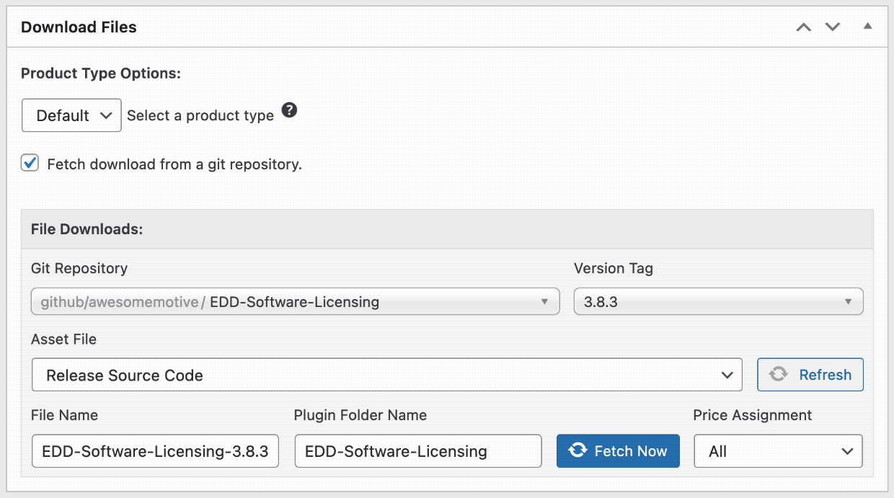Click the Download Files panel title

79,27
